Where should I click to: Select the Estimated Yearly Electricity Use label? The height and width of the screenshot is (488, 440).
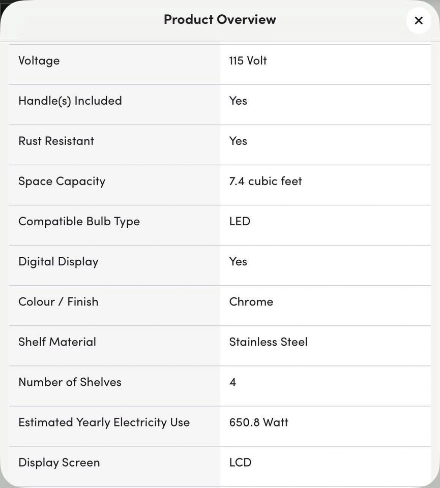coord(104,422)
